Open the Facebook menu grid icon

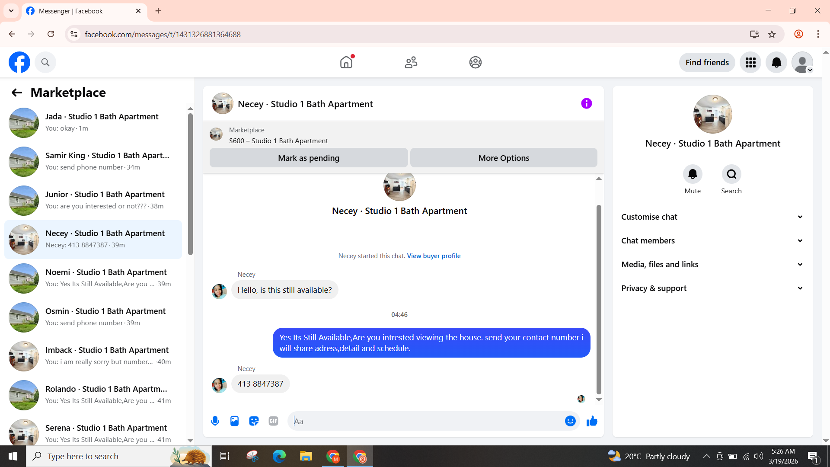click(x=750, y=62)
